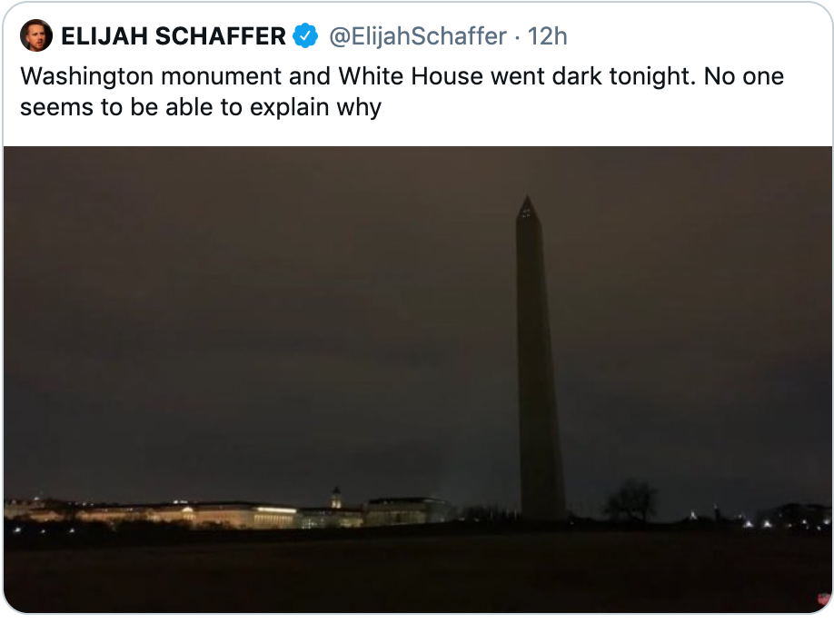Click the bare tree beside the monument
The image size is (834, 623).
tap(632, 500)
